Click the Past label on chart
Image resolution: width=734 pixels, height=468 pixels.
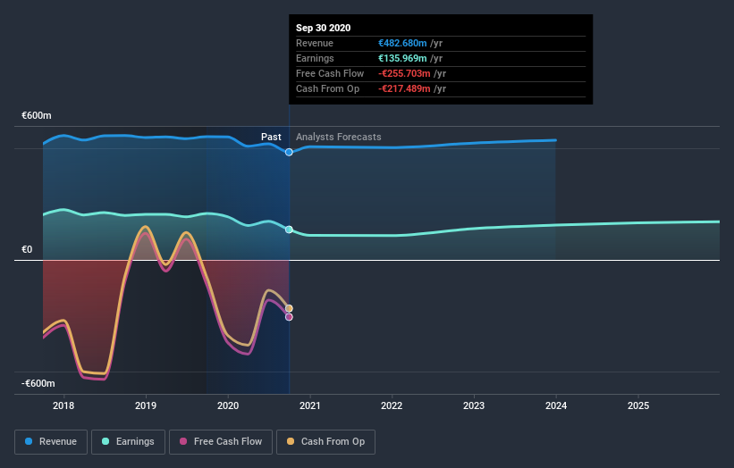[271, 137]
